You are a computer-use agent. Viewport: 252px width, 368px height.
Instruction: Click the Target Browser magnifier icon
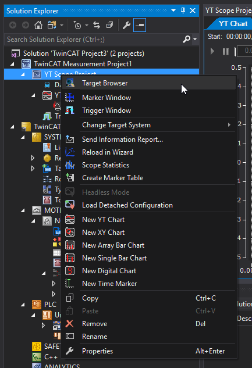pyautogui.click(x=70, y=83)
